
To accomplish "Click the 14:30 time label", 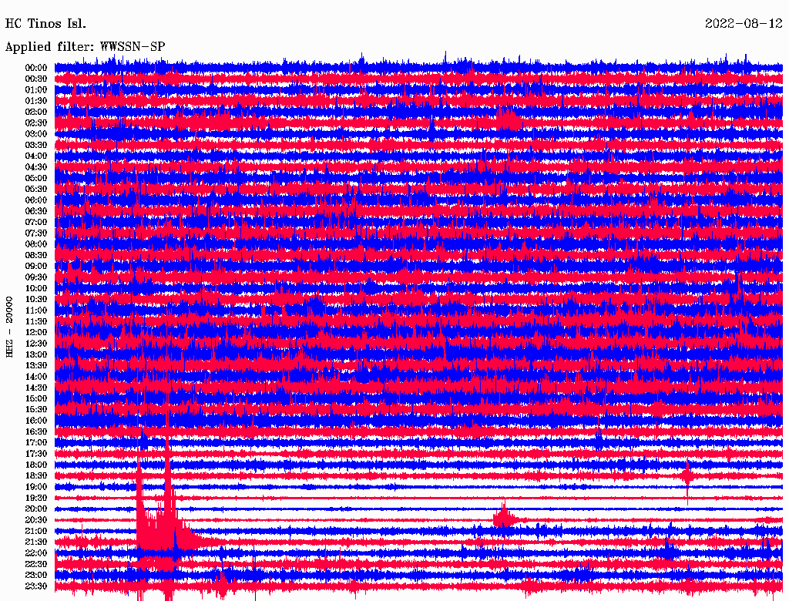I will coord(36,388).
